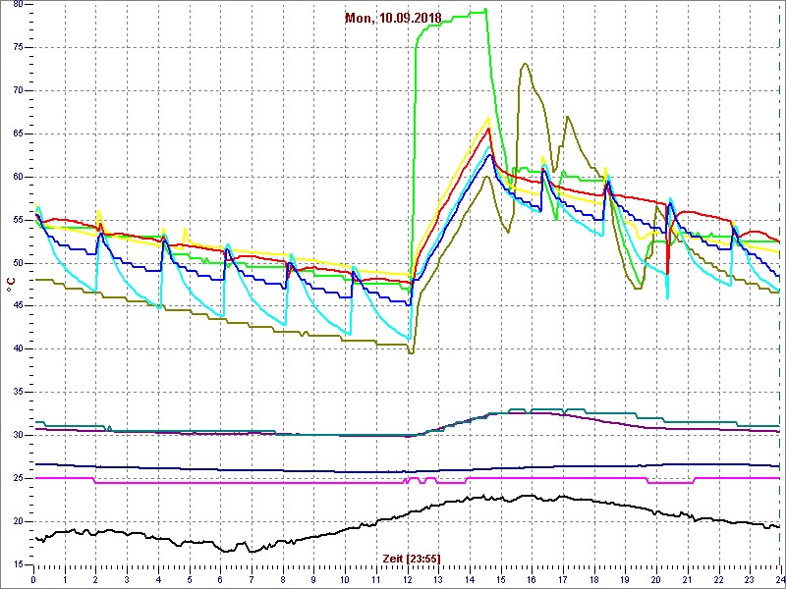Click hour 23 on the time axis
This screenshot has height=589, width=786.
coord(752,579)
